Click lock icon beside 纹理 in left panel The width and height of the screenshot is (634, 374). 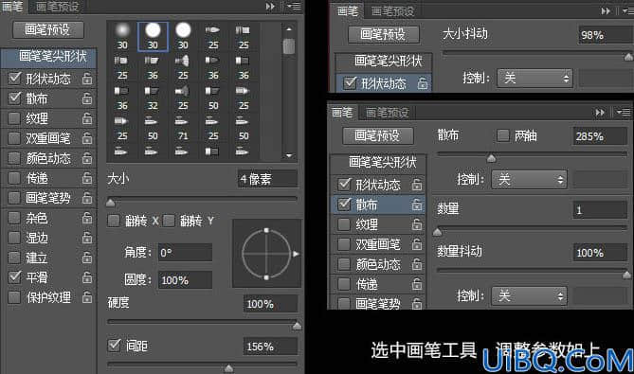[87, 118]
